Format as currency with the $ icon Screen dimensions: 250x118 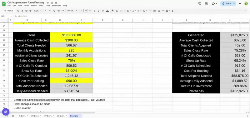(46, 11)
